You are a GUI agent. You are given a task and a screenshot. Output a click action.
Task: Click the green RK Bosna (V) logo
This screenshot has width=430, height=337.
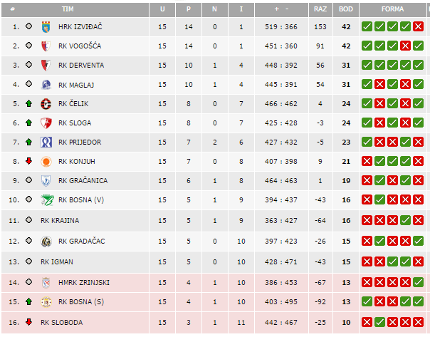click(x=47, y=199)
